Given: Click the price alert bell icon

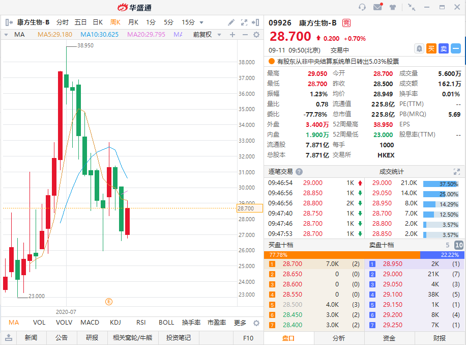Looking at the screenshot, I should (419, 48).
